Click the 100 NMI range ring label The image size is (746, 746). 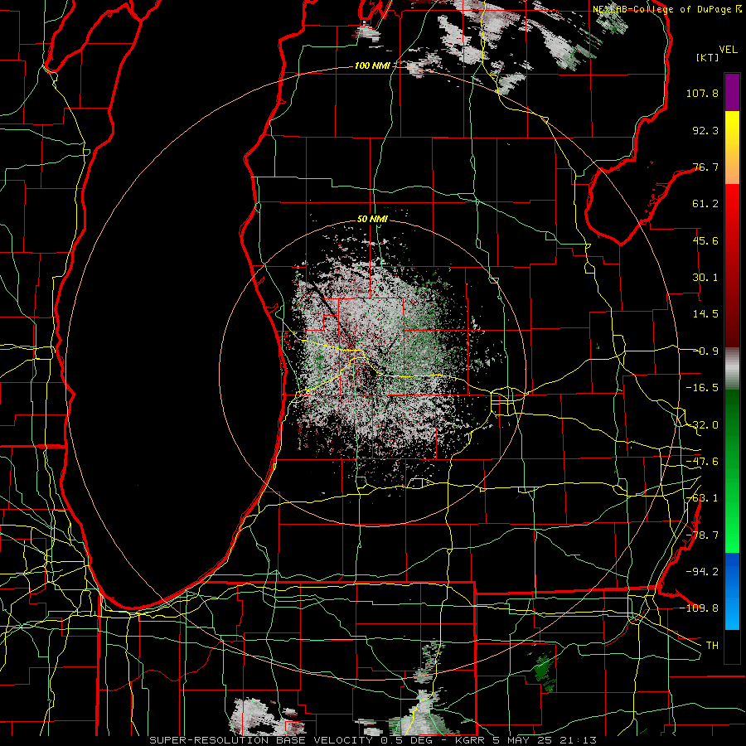[372, 65]
